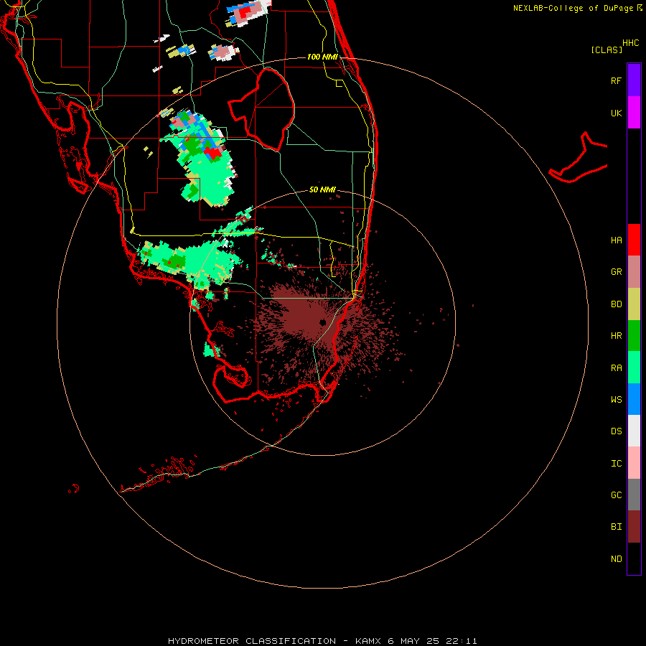This screenshot has width=646, height=646.
Task: Click the GC legend label
Action: pyautogui.click(x=616, y=495)
